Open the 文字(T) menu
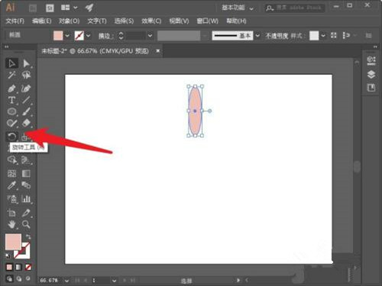The image size is (382, 286). click(x=97, y=21)
